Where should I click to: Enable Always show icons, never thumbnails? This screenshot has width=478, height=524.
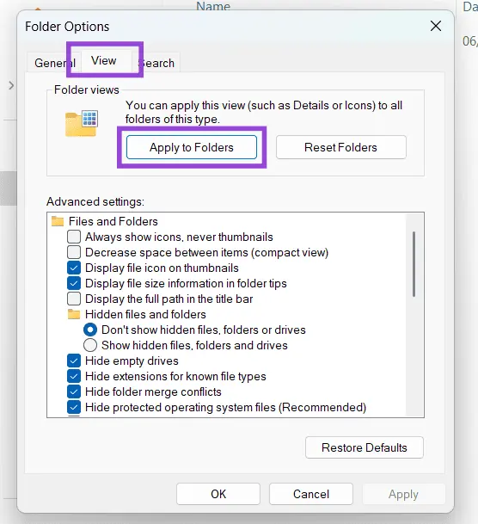tap(74, 237)
